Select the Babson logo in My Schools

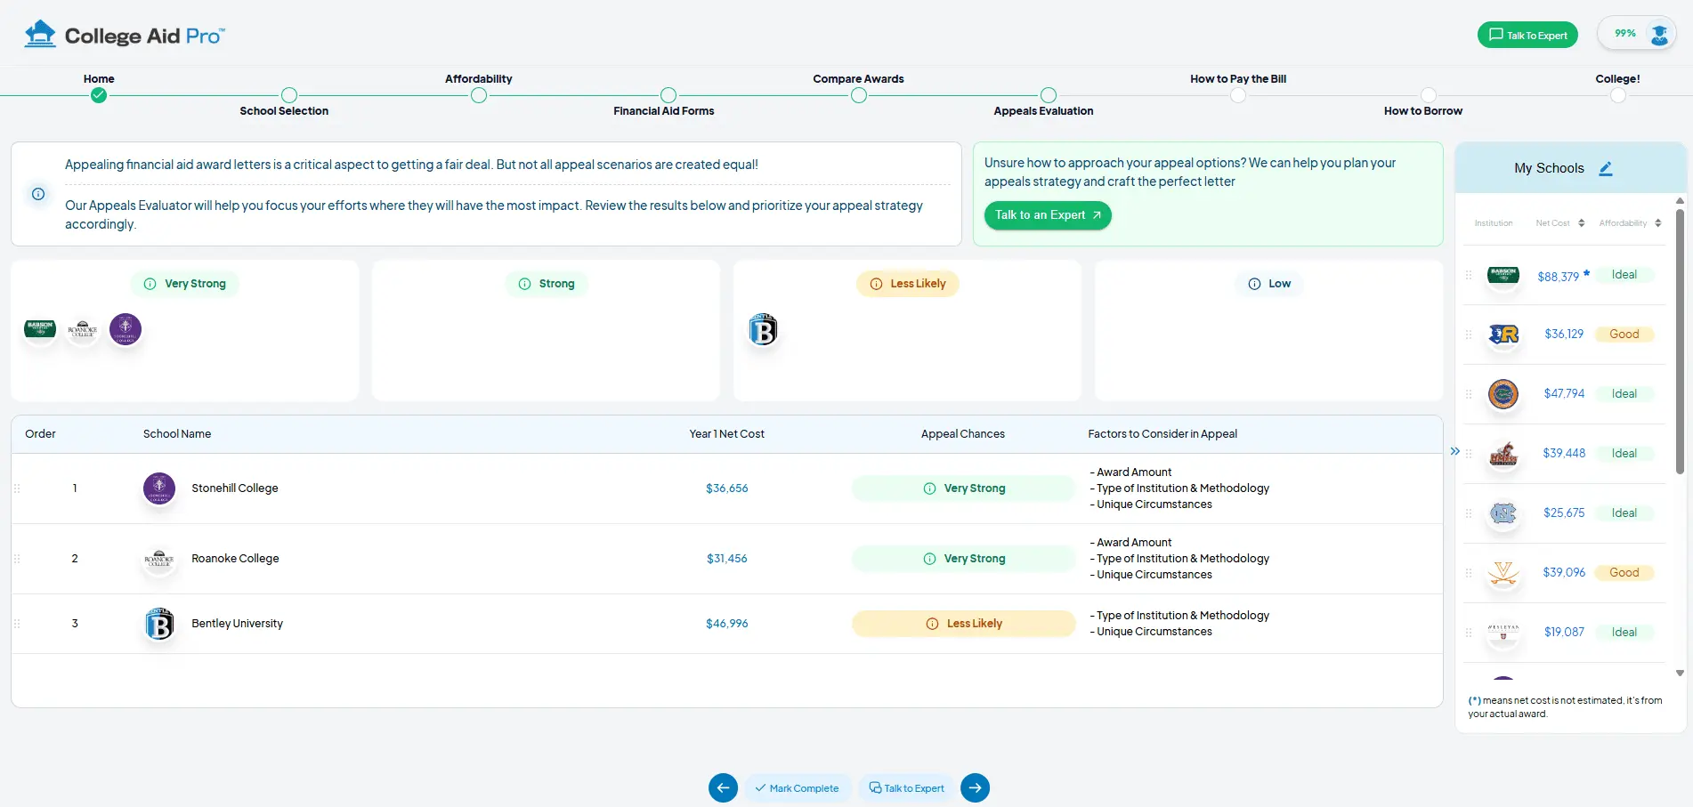1503,275
